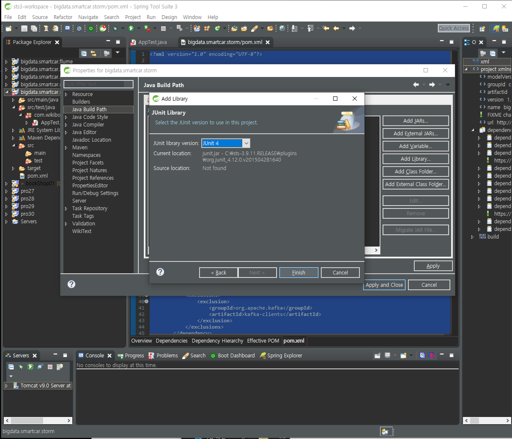
Task: Click the status bar icon at bottom right
Action: click(x=384, y=431)
